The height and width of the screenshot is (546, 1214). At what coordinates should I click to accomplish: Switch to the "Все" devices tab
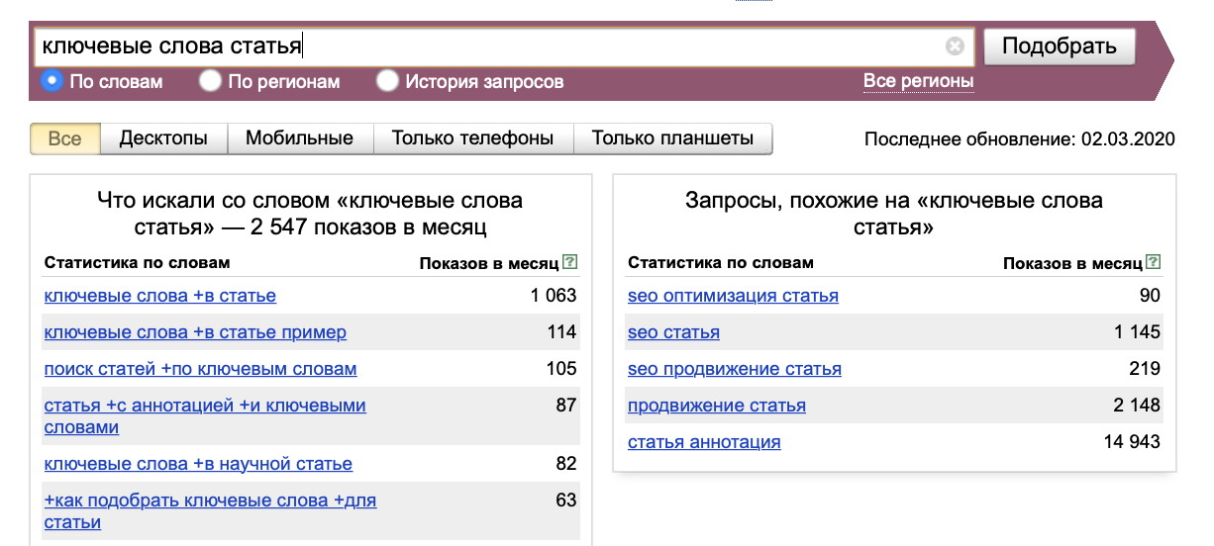click(x=65, y=138)
